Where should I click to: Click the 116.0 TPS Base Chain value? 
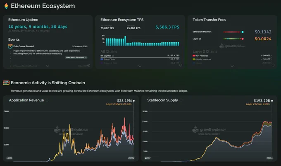[174, 59]
